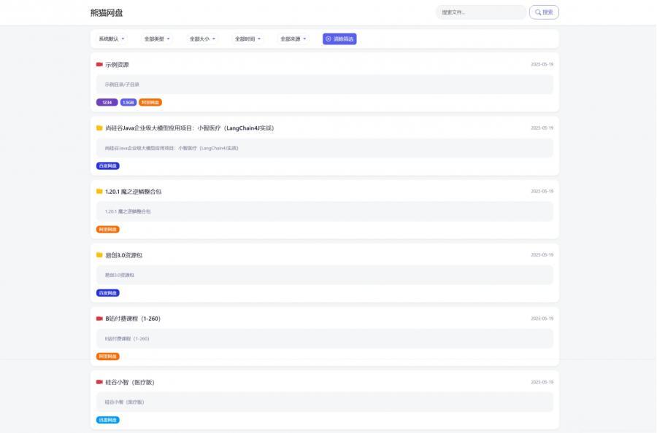Click the folder icon beside 易创3.0资源包
This screenshot has height=433, width=657.
(x=99, y=255)
